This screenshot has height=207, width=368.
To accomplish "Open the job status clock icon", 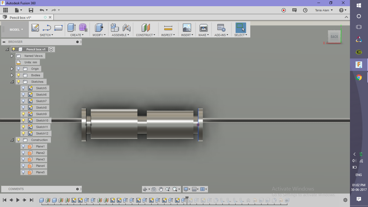I will [305, 10].
